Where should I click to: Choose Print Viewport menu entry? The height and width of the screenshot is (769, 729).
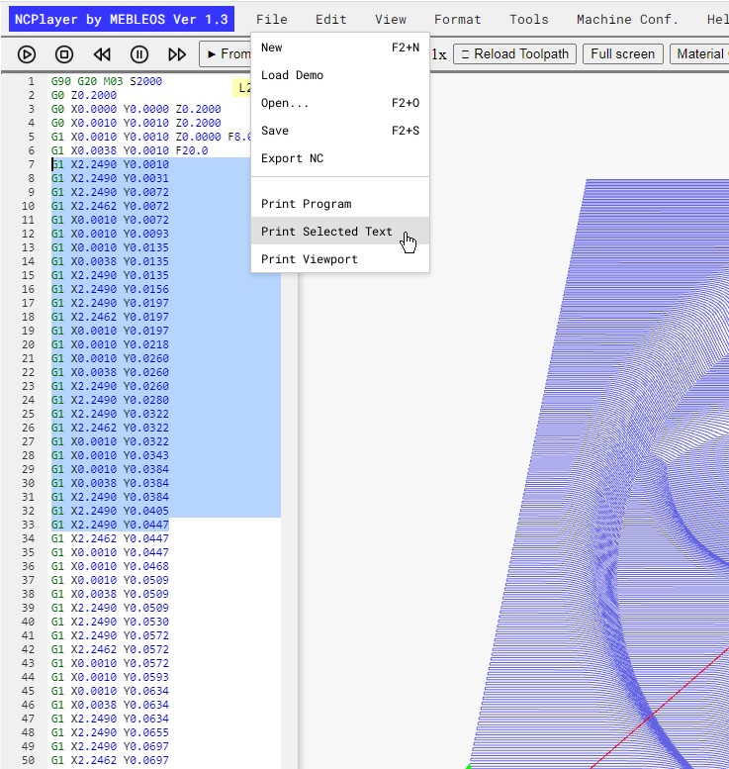(340, 259)
